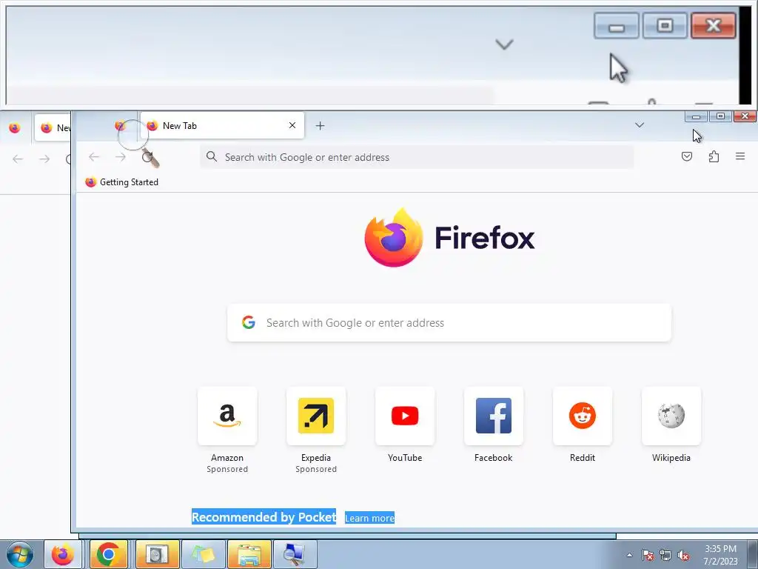Close the New Tab tab

click(292, 125)
